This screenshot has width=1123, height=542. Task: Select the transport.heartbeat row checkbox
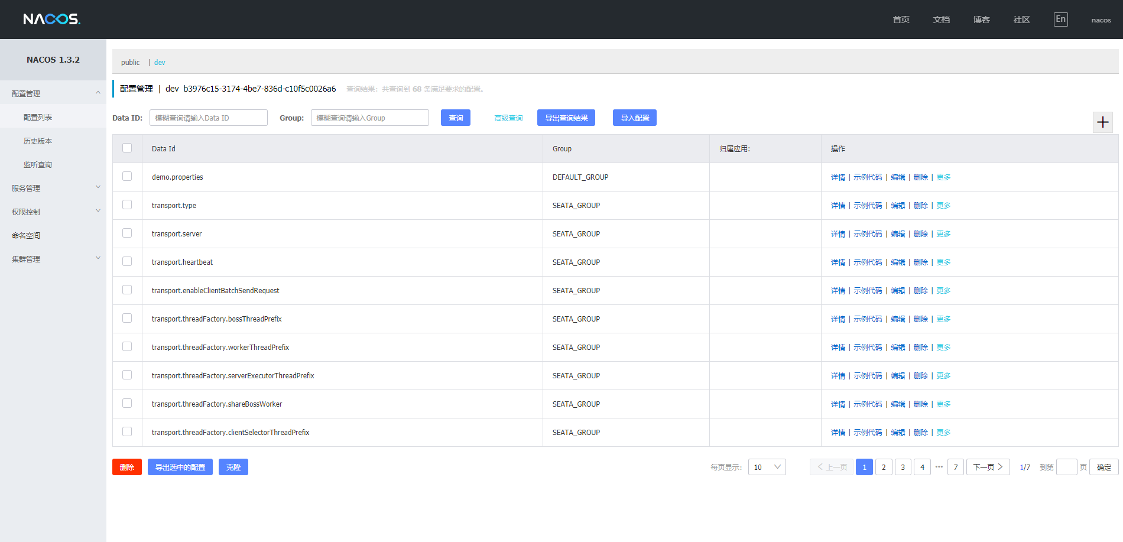(127, 261)
